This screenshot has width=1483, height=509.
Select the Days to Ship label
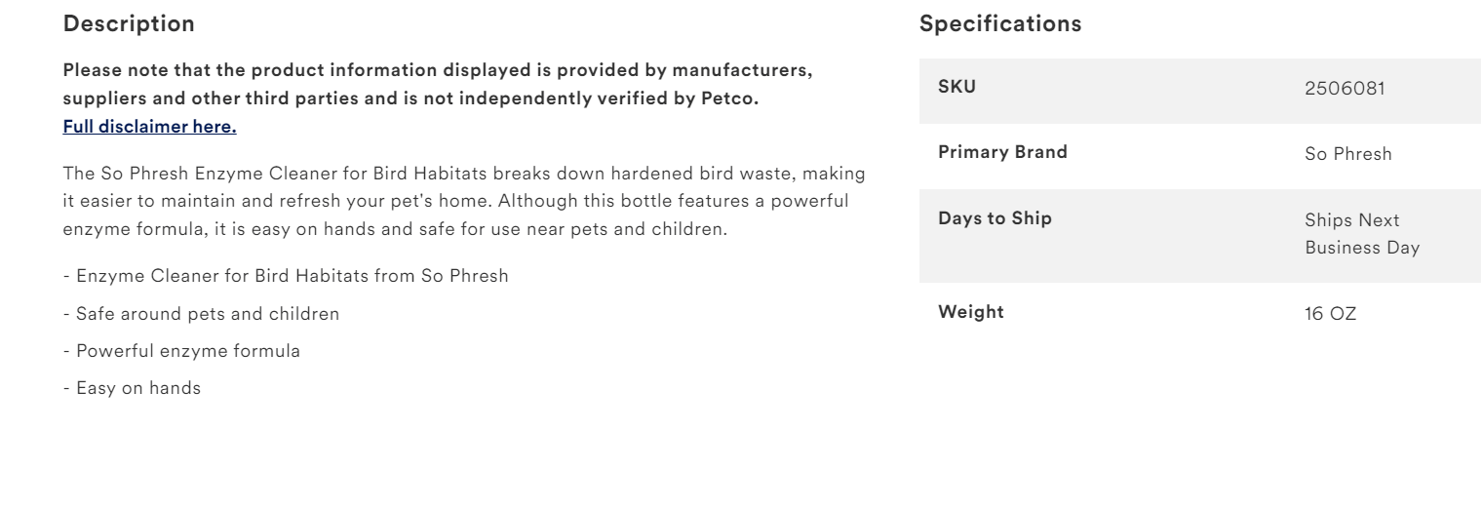[995, 218]
